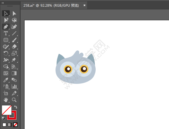Select the Group Selection tool
The image size is (169, 129).
click(6, 20)
